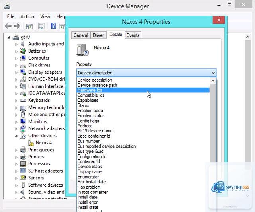
Task: Choose Capabilities from the property list
Action: (143, 100)
